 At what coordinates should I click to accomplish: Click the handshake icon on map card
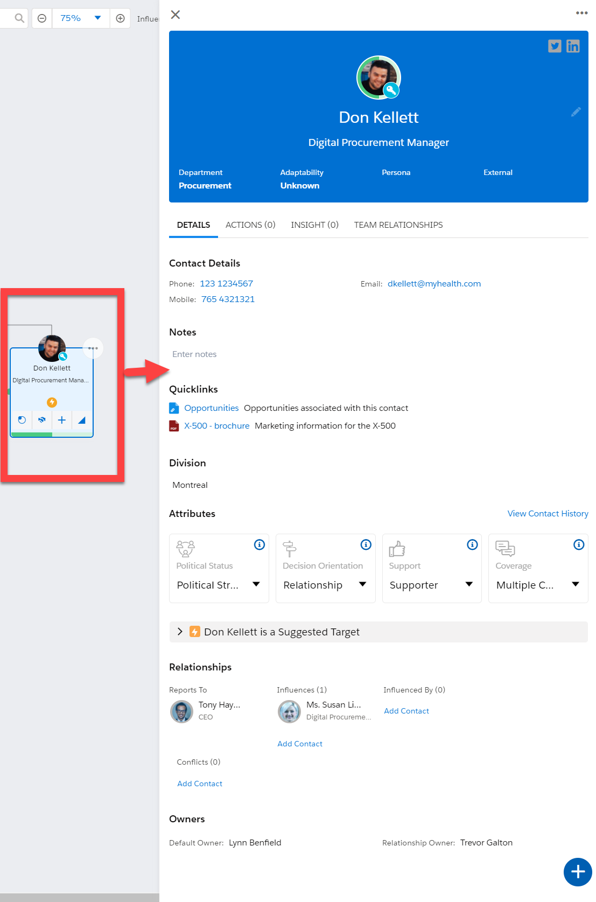(x=42, y=420)
